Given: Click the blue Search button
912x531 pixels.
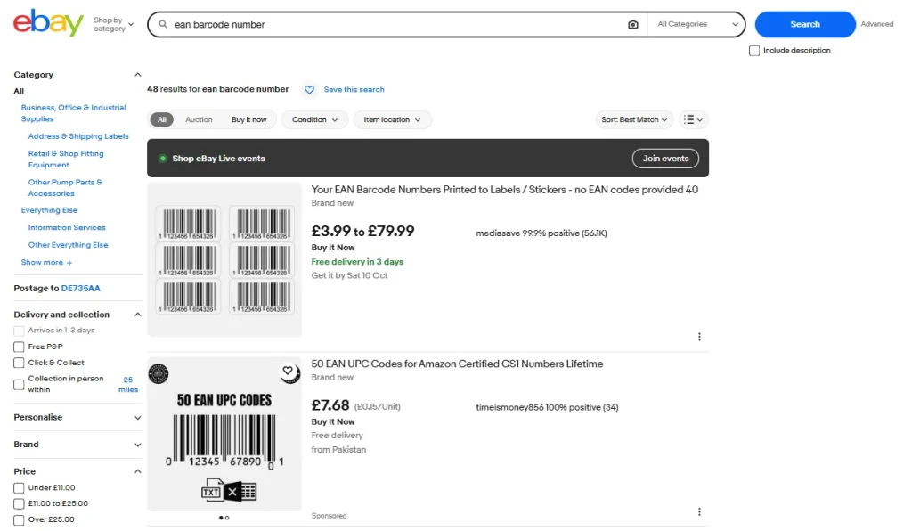Looking at the screenshot, I should 805,24.
